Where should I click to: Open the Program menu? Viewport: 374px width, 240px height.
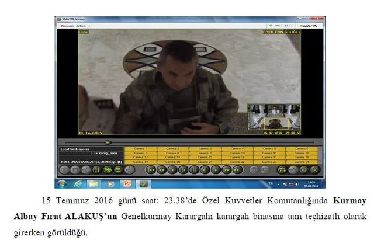click(66, 26)
